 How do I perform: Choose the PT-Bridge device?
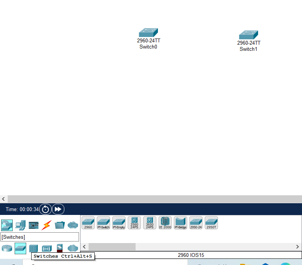[180, 223]
